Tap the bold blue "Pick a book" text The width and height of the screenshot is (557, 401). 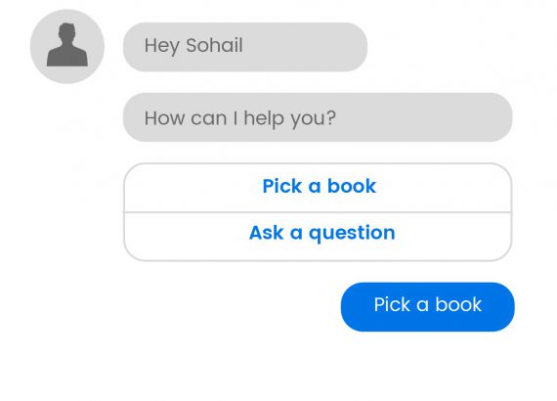(x=319, y=186)
